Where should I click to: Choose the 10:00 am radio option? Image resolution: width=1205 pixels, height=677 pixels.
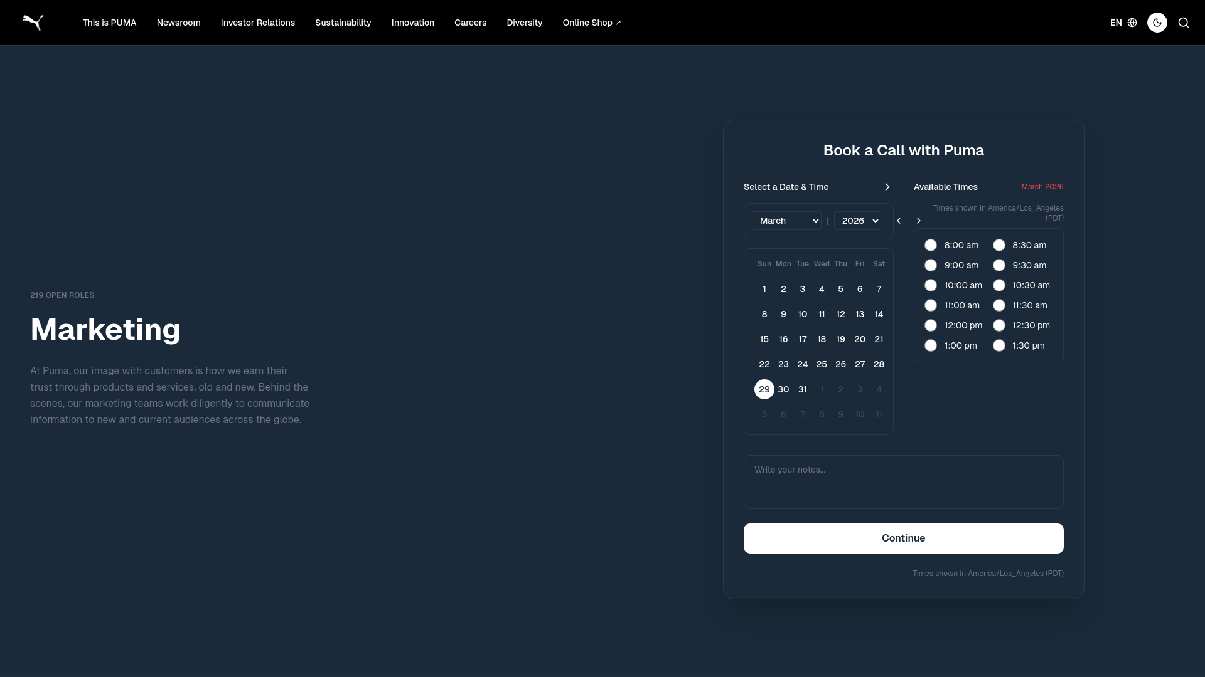pyautogui.click(x=931, y=285)
